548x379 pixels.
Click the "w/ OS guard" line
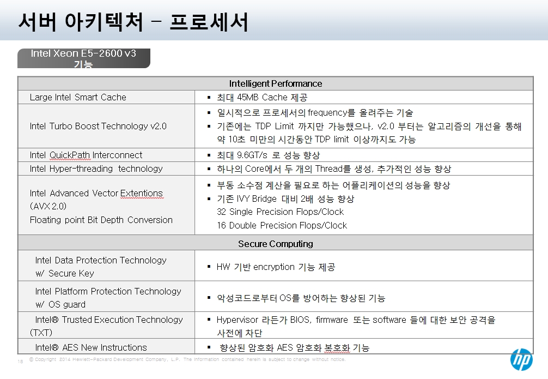[x=60, y=304]
